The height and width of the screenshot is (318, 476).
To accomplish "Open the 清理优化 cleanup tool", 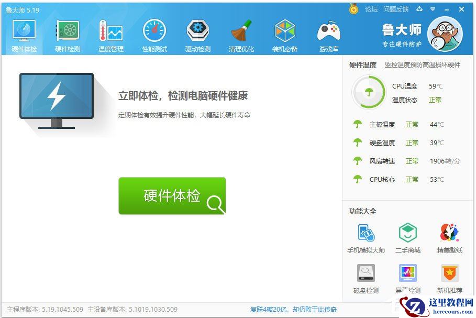I will (241, 34).
